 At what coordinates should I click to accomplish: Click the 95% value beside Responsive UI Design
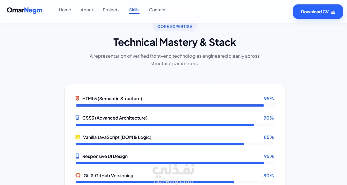(x=269, y=156)
